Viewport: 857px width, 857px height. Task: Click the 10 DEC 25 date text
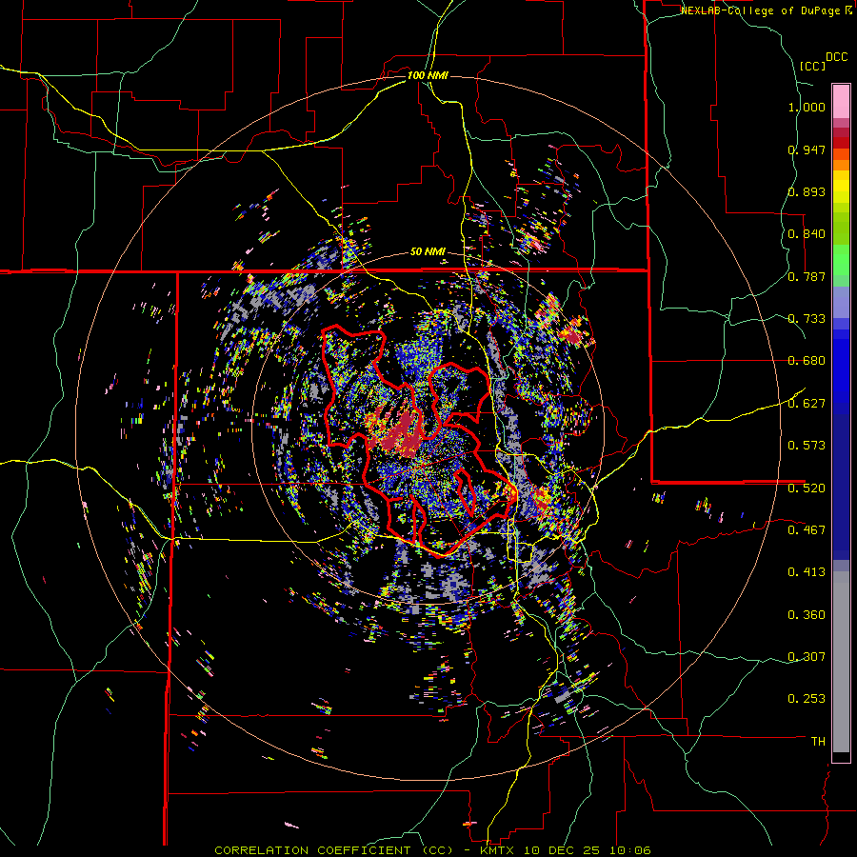click(561, 850)
